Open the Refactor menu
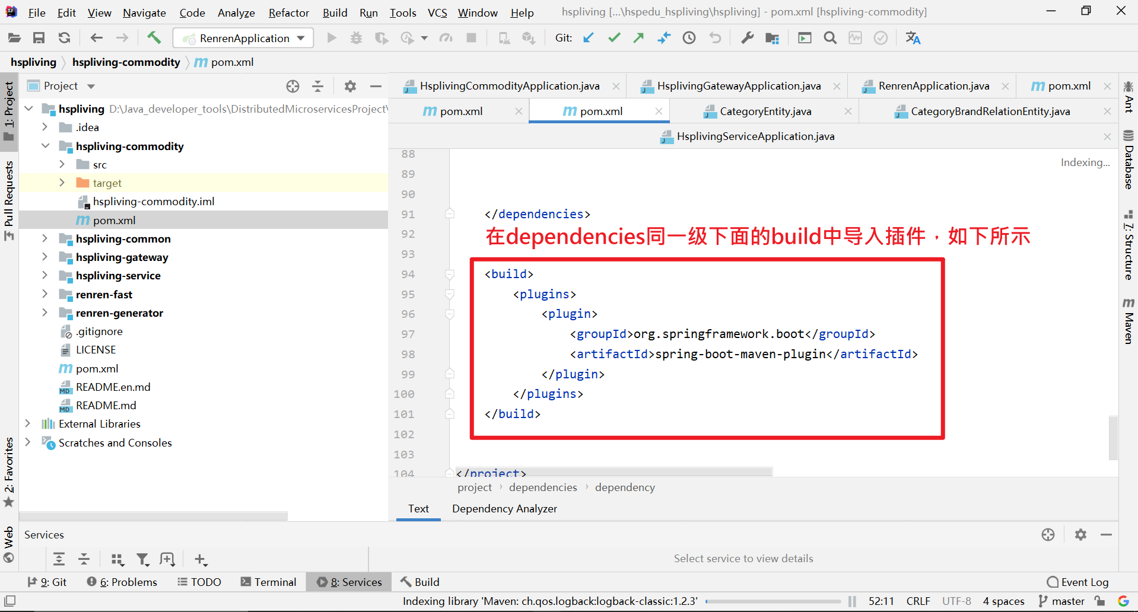Image resolution: width=1138 pixels, height=612 pixels. 288,12
